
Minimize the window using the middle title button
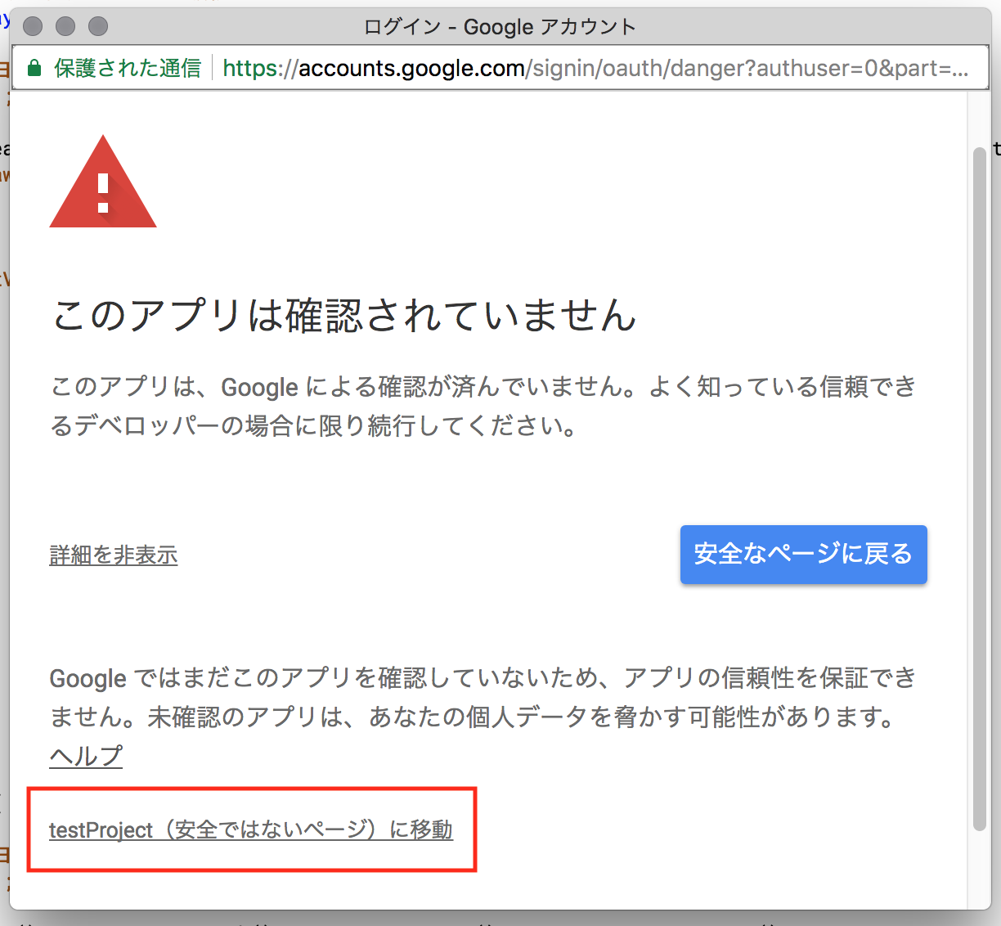click(65, 26)
